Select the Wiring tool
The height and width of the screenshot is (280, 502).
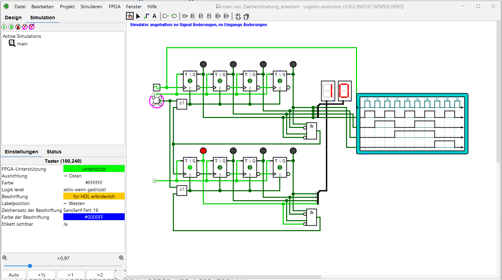tap(146, 16)
